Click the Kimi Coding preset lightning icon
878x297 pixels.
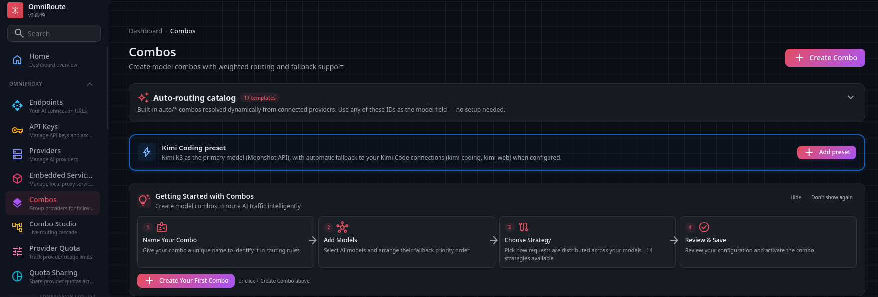coord(147,152)
